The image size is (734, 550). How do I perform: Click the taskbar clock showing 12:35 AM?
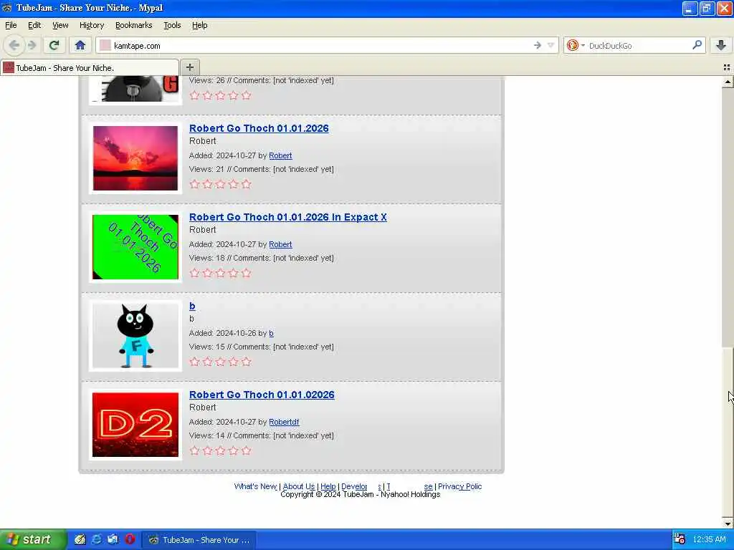click(709, 540)
